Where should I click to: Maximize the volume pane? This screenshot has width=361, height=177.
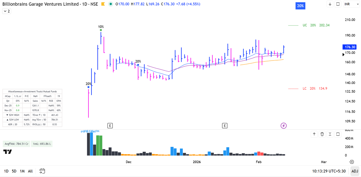coord(338,134)
